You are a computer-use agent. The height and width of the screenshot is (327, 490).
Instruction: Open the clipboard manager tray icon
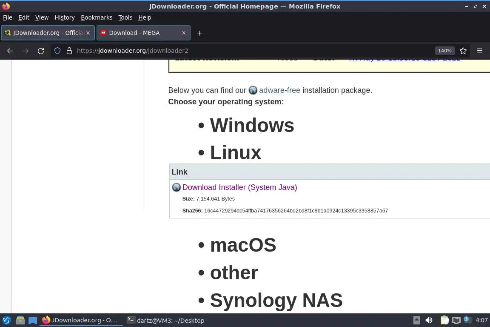[444, 320]
